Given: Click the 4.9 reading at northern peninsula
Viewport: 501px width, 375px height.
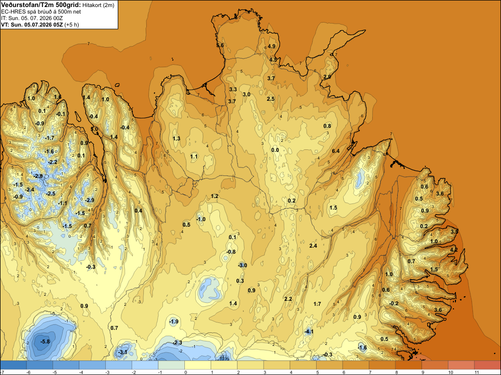Looking at the screenshot, I should (x=272, y=46).
